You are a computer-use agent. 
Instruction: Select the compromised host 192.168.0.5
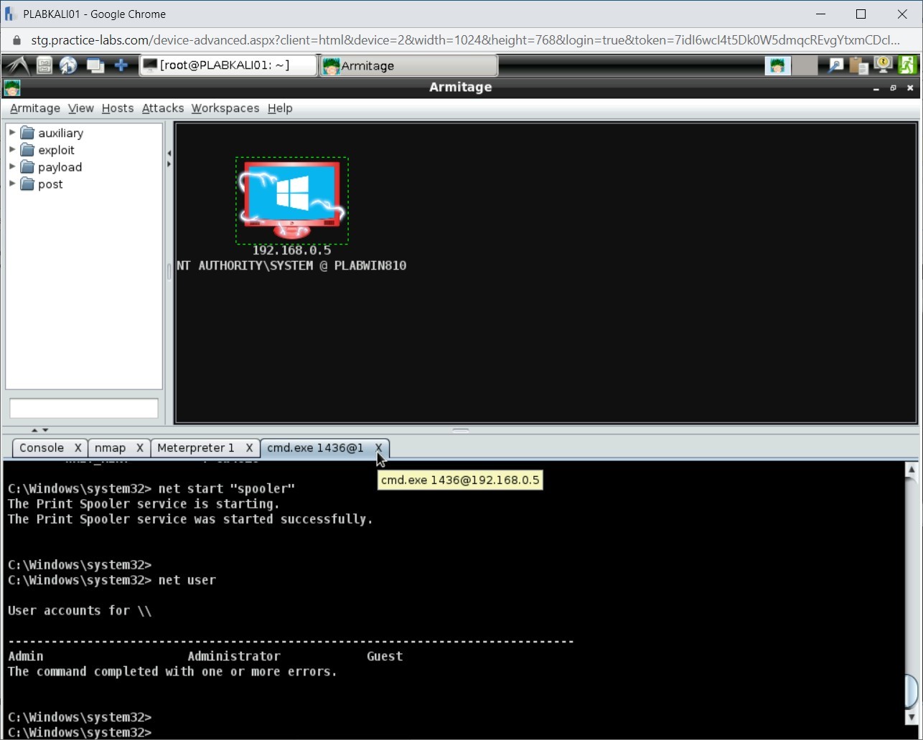point(291,199)
